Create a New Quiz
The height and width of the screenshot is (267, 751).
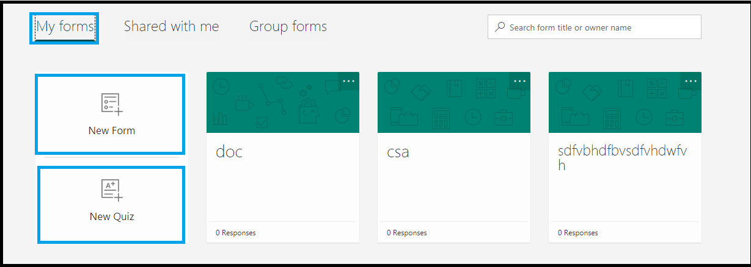(111, 205)
